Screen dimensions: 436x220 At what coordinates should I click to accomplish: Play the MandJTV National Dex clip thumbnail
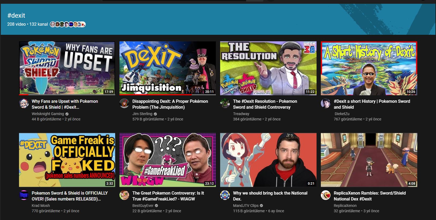(268, 160)
